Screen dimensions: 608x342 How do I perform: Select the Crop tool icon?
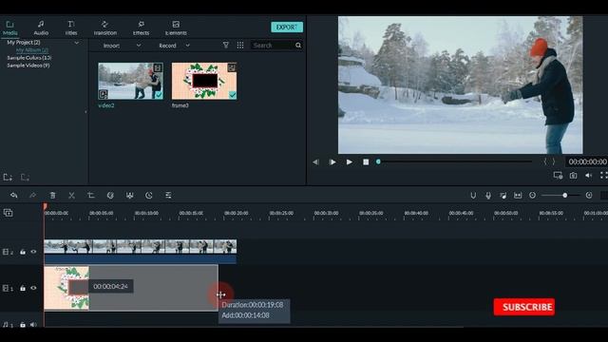coord(91,195)
